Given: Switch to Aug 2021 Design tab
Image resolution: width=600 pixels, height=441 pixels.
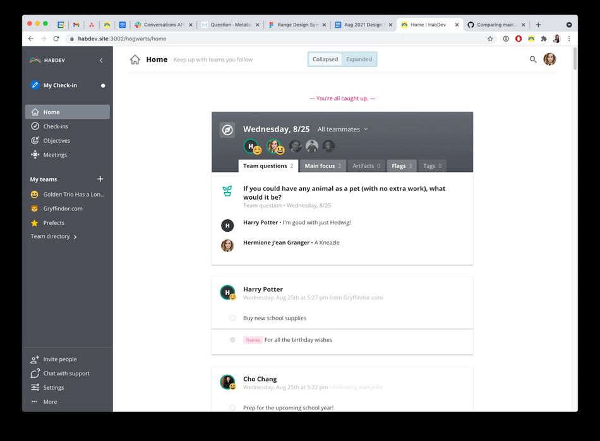Looking at the screenshot, I should 364,25.
